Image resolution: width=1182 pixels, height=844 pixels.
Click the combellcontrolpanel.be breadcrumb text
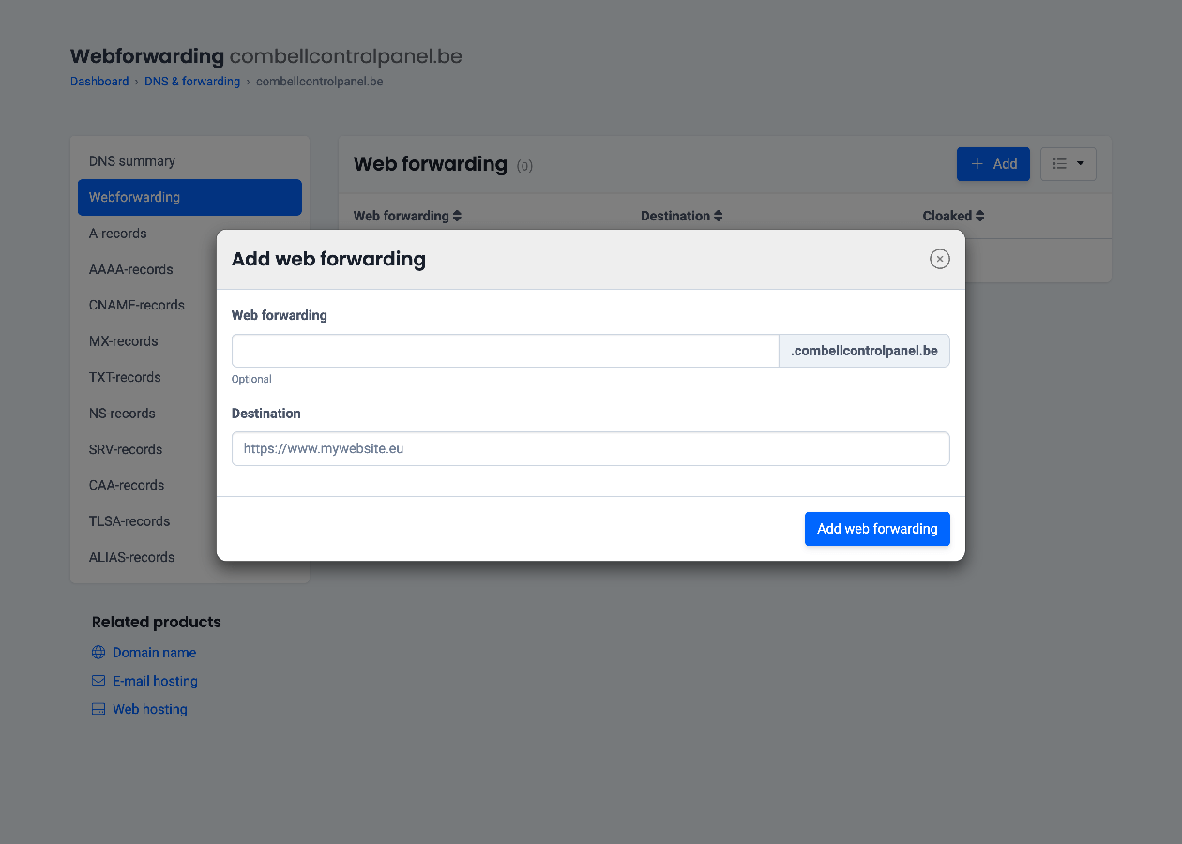point(319,82)
